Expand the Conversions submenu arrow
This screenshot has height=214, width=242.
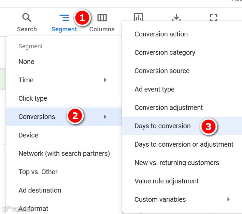[105, 117]
